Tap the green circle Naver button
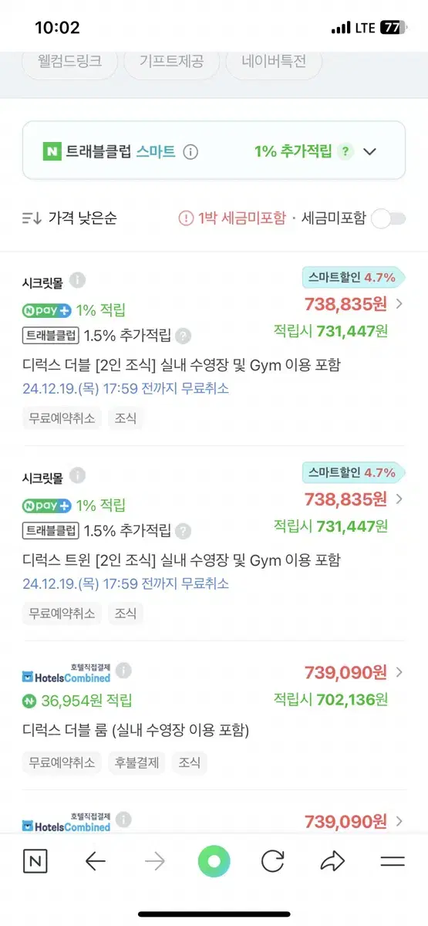The width and height of the screenshot is (428, 926). pyautogui.click(x=214, y=861)
